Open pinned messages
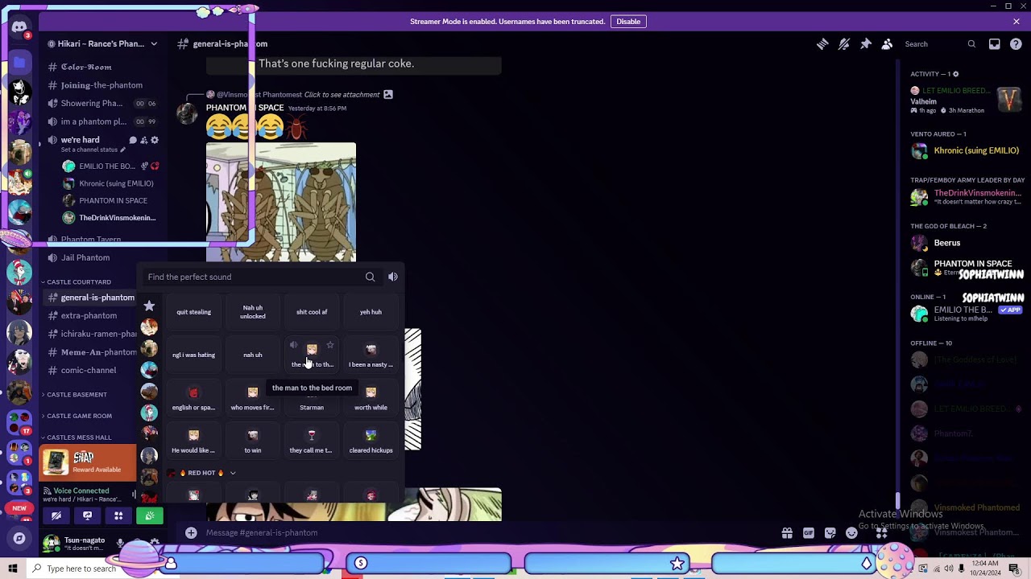This screenshot has width=1031, height=579. [866, 44]
